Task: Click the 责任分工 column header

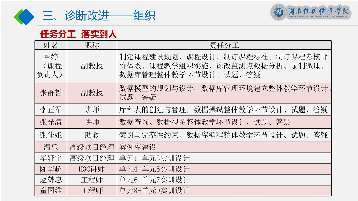Action: tap(224, 45)
